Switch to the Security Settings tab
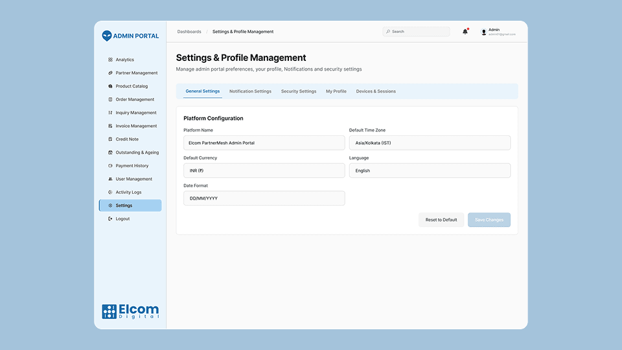This screenshot has width=622, height=350. [x=299, y=91]
